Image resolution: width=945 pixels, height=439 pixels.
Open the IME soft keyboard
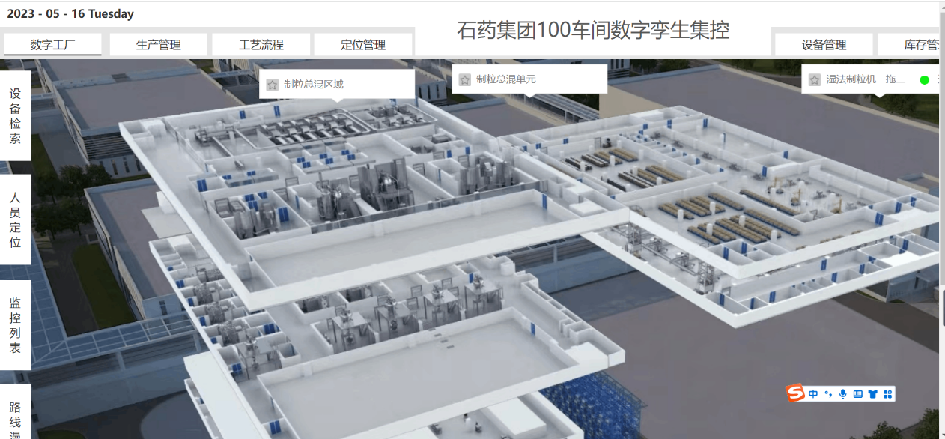(x=858, y=394)
